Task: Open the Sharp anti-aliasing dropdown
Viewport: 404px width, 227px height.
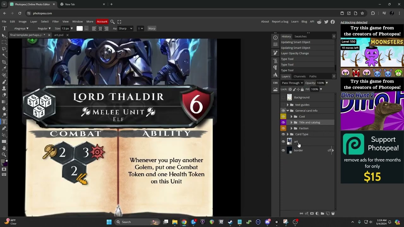Action: (x=125, y=28)
